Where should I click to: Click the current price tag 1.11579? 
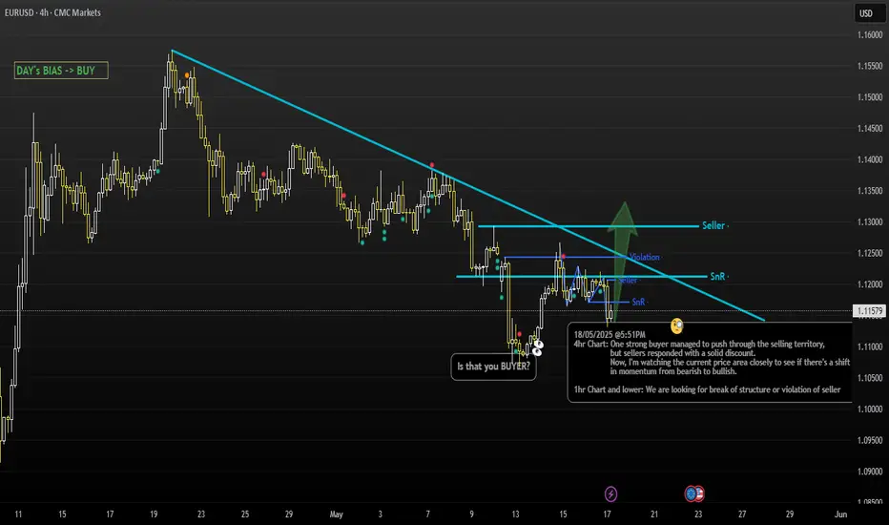tap(869, 311)
